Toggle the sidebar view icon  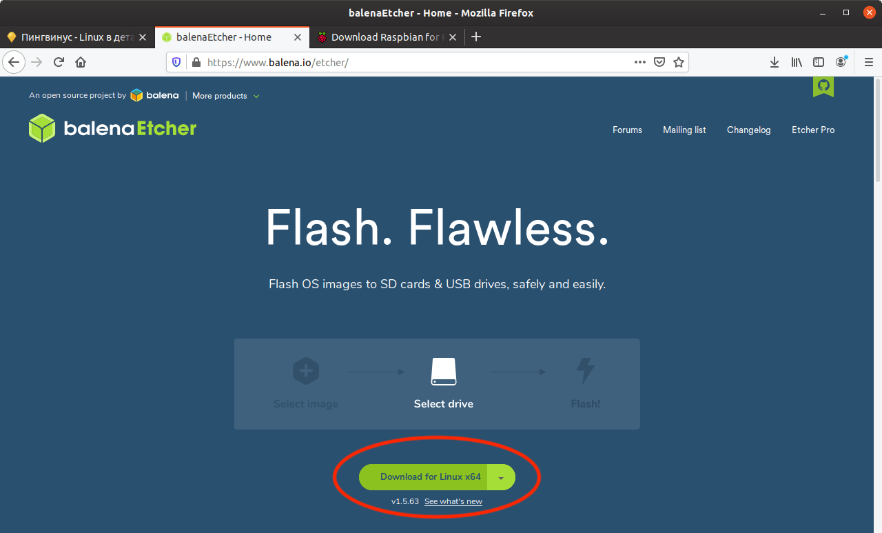pos(819,62)
